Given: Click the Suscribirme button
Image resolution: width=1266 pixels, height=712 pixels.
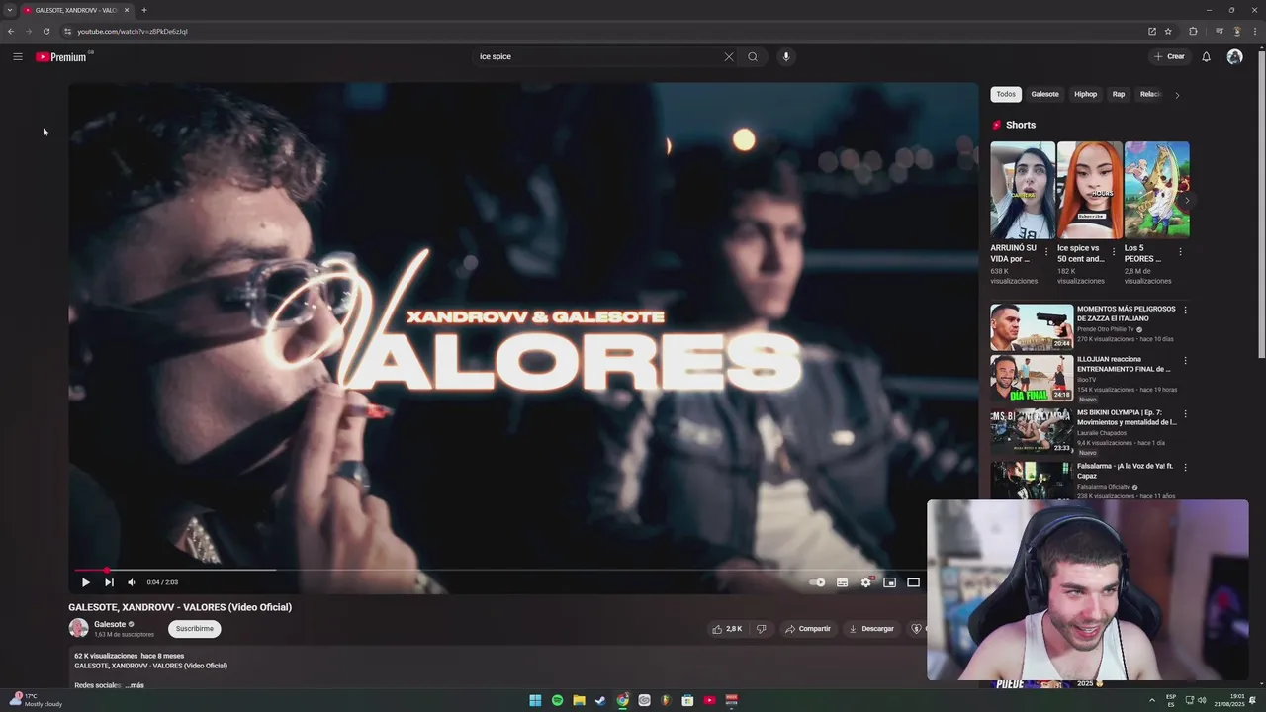Looking at the screenshot, I should [x=195, y=629].
